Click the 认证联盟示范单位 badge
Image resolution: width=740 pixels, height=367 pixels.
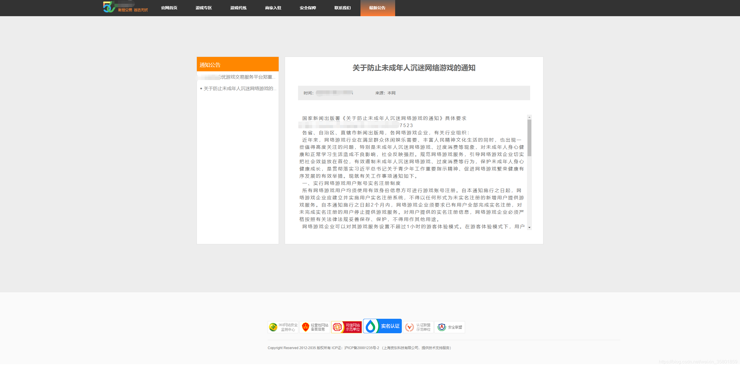pyautogui.click(x=418, y=327)
